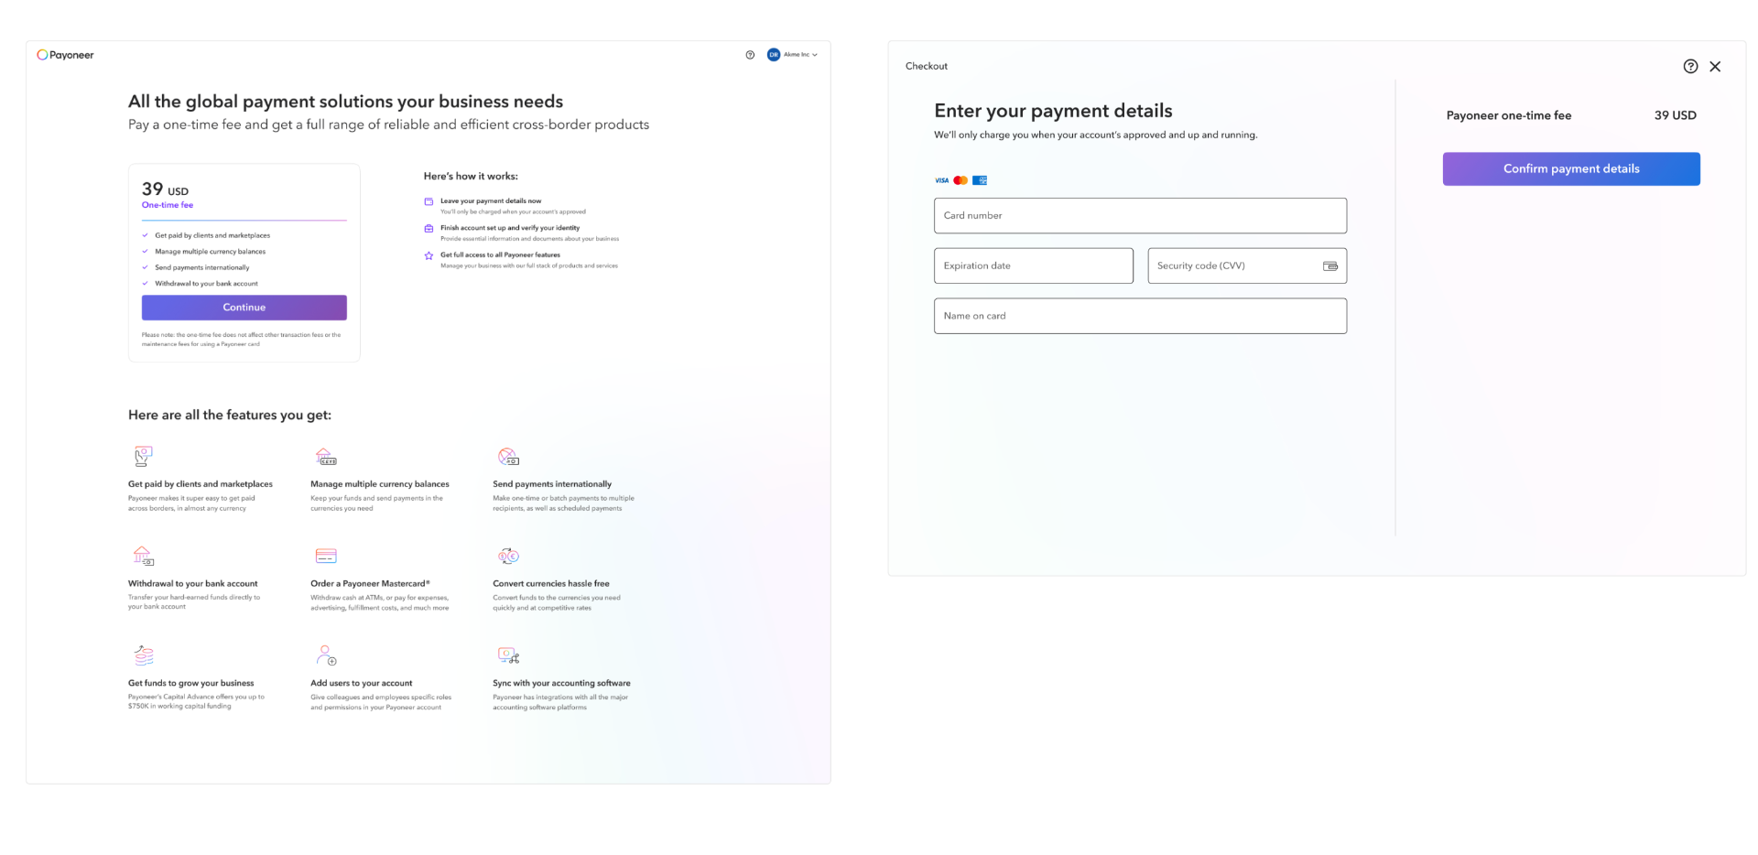
Task: Focus the Expiration date field
Action: click(x=1034, y=265)
